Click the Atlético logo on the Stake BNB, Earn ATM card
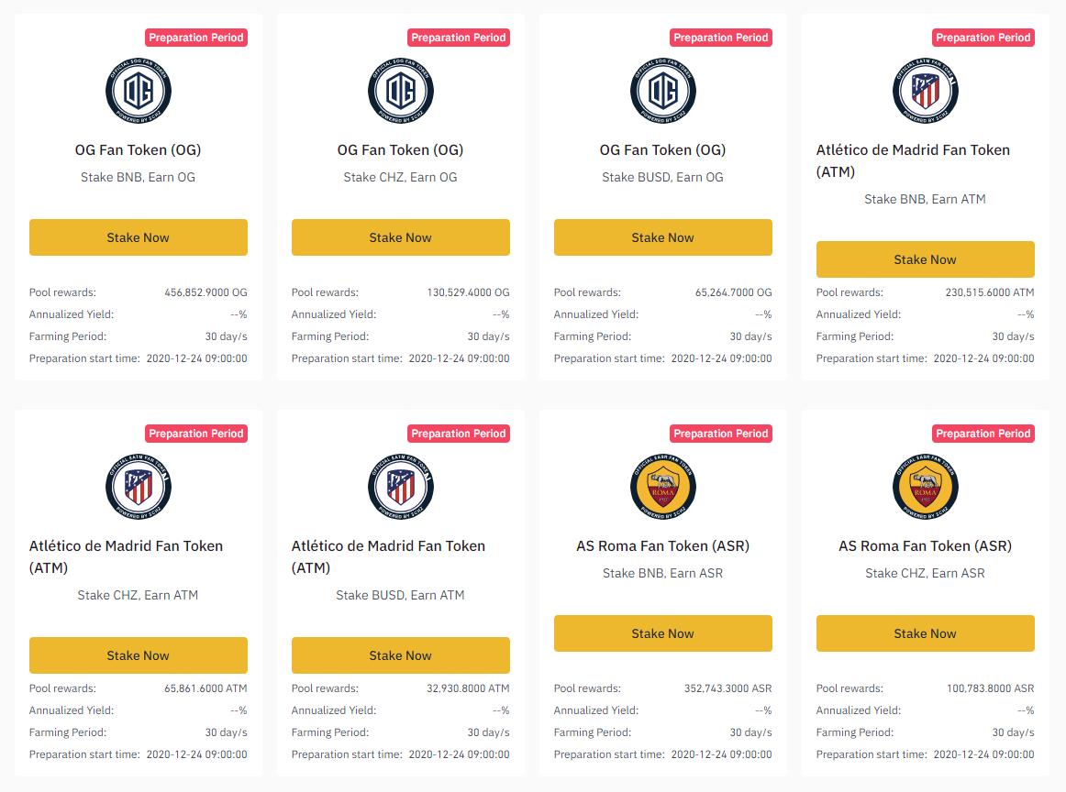This screenshot has height=792, width=1066. [926, 91]
